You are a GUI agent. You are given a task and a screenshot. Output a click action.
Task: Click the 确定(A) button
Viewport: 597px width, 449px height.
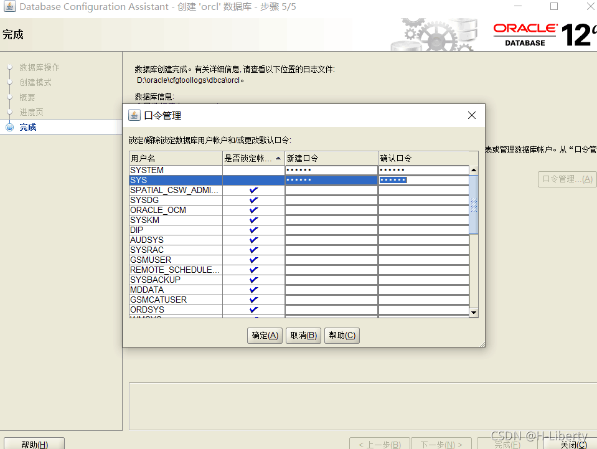point(265,336)
